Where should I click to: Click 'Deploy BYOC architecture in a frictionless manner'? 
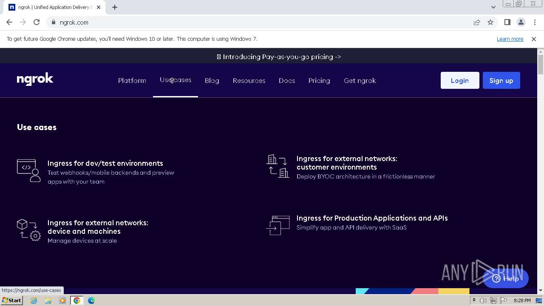(366, 176)
